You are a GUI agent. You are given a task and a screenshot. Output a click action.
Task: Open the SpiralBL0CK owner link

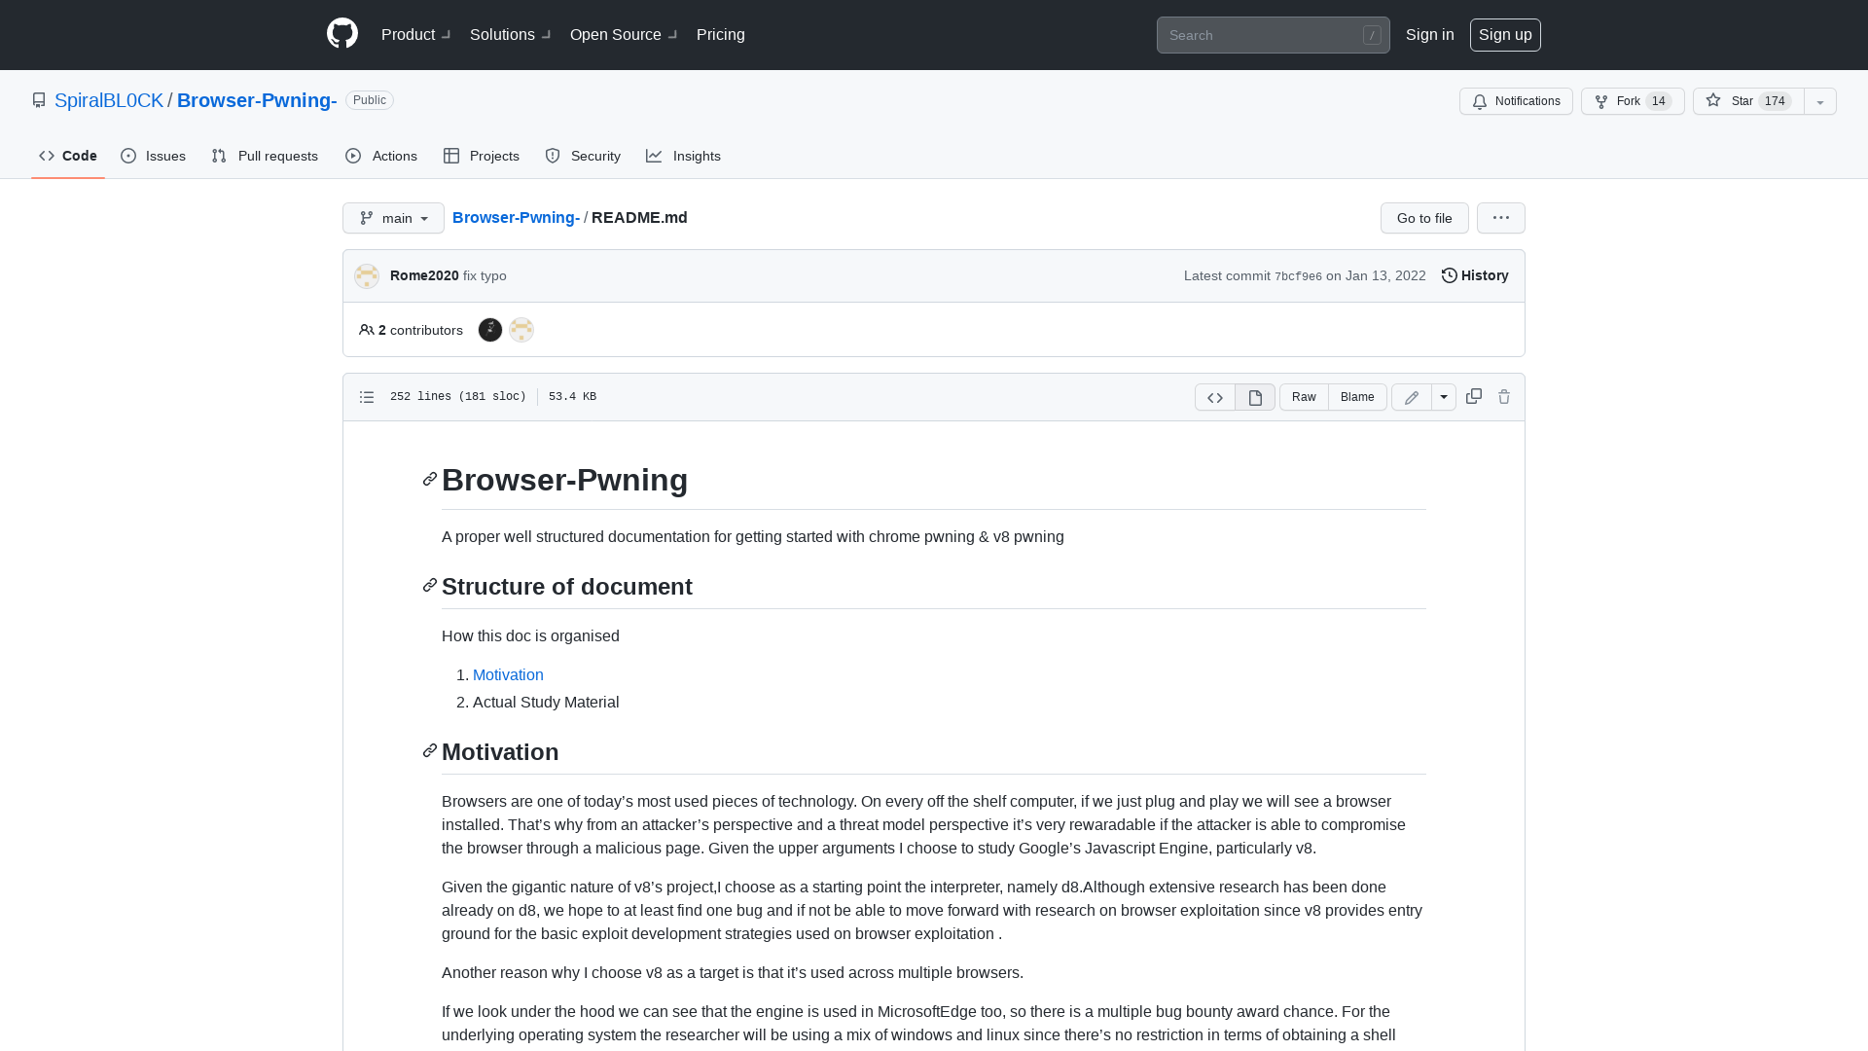click(109, 100)
